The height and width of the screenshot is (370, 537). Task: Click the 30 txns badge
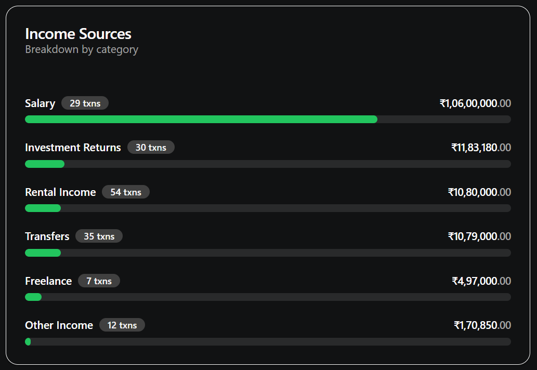tap(151, 148)
